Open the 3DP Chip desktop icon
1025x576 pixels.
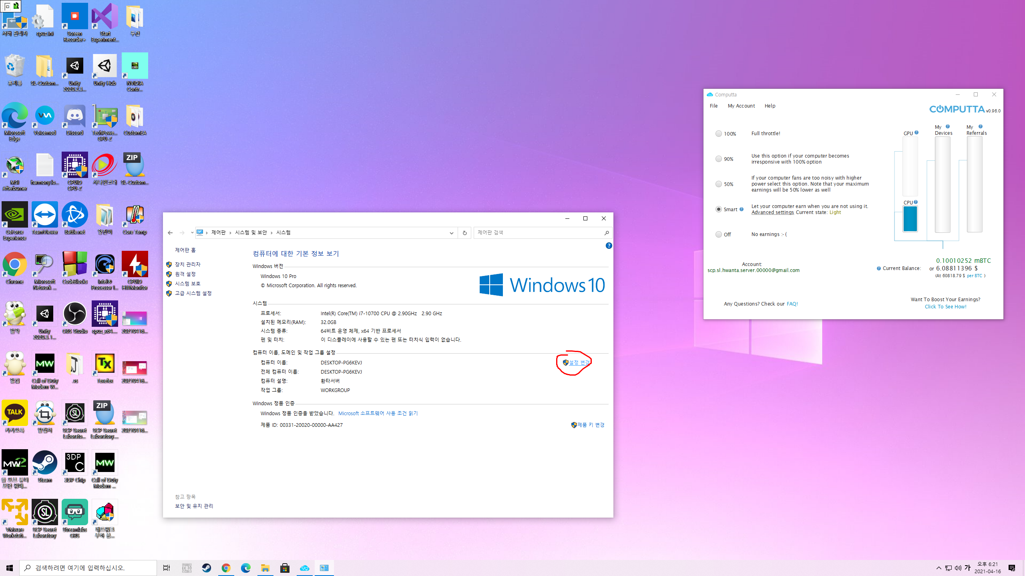pyautogui.click(x=74, y=467)
